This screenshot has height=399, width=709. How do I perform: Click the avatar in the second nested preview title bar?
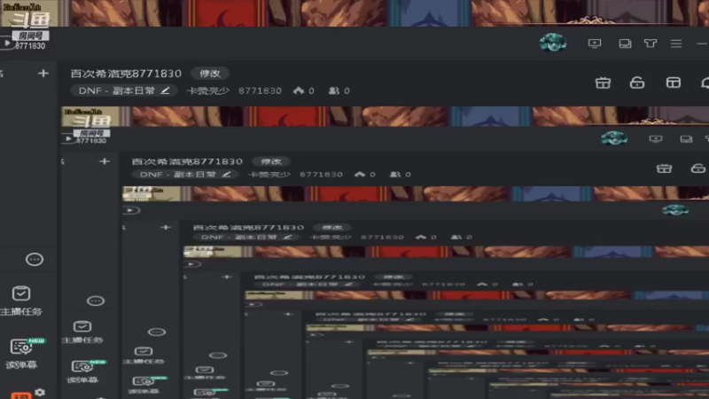click(675, 210)
